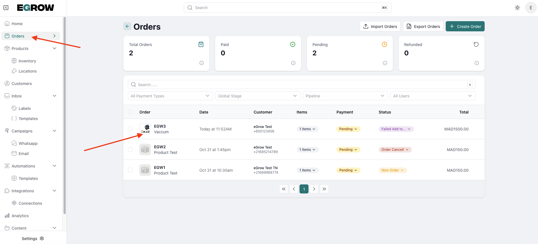The height and width of the screenshot is (244, 538).
Task: Open the All Payment Types dropdown
Action: tap(170, 96)
